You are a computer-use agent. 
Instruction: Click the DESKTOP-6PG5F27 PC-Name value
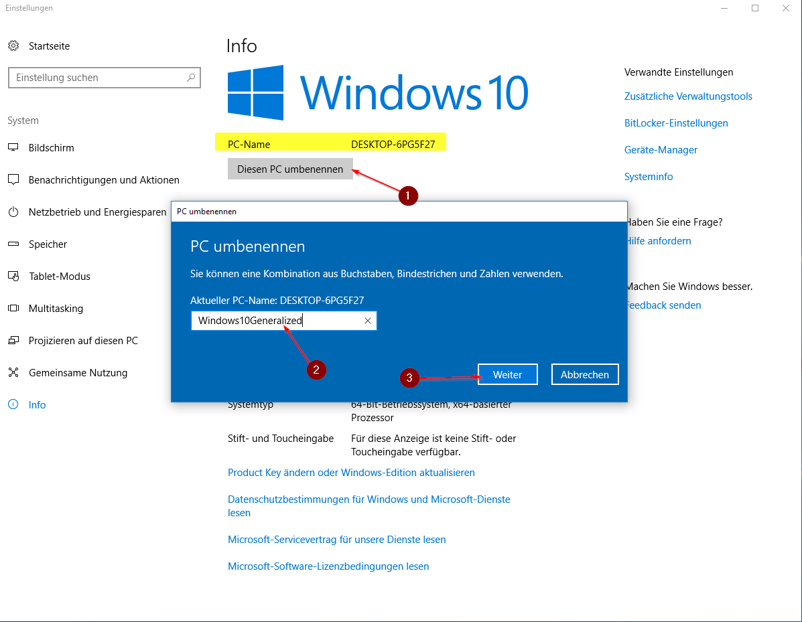[x=393, y=145]
